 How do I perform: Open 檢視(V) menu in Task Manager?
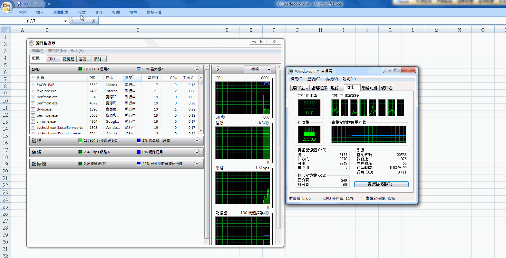(x=332, y=79)
